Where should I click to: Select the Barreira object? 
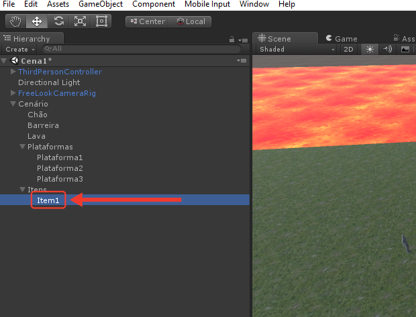[x=43, y=125]
